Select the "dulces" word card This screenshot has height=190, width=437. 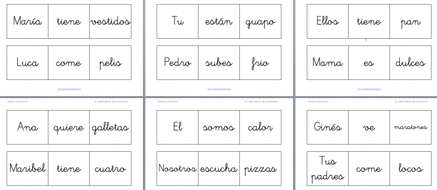[410, 63]
